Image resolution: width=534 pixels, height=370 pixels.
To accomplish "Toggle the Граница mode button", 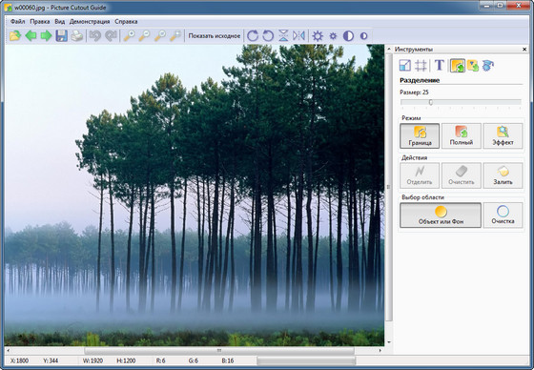I will point(420,135).
